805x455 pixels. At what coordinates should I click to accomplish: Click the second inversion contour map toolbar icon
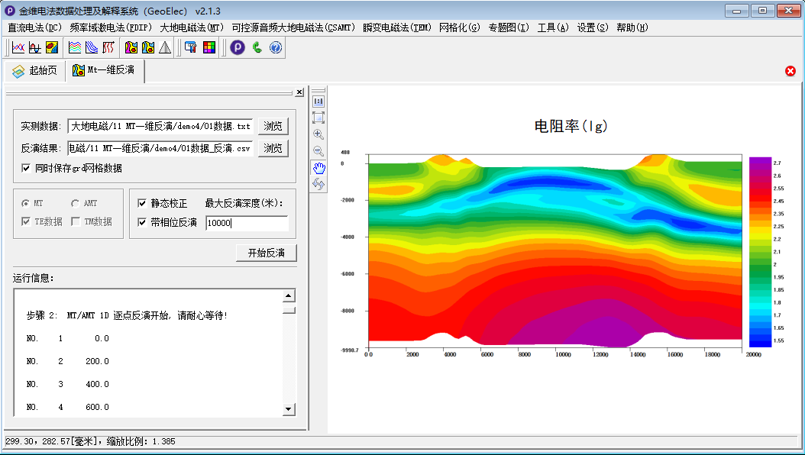[x=148, y=47]
